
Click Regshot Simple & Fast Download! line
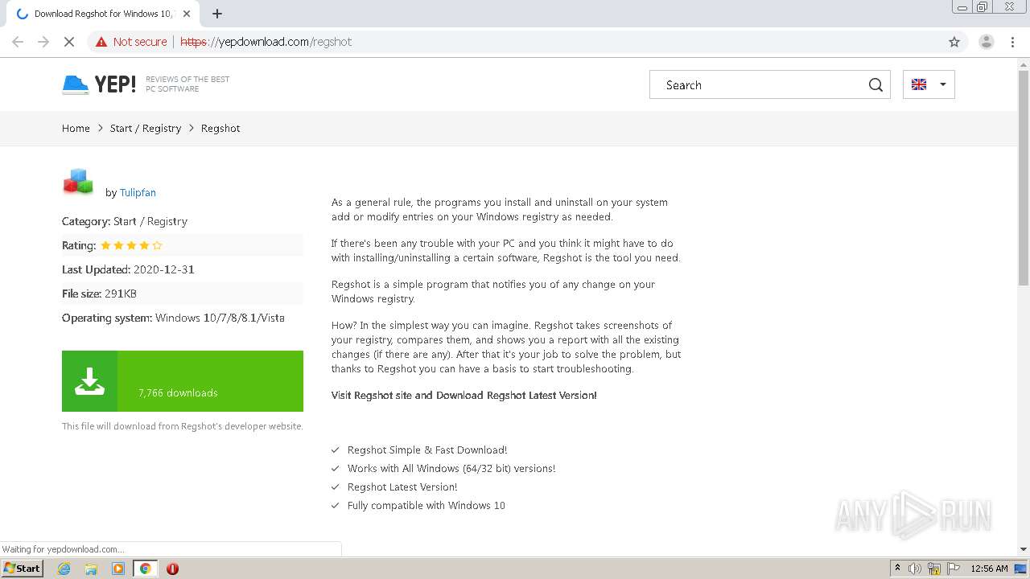click(427, 450)
